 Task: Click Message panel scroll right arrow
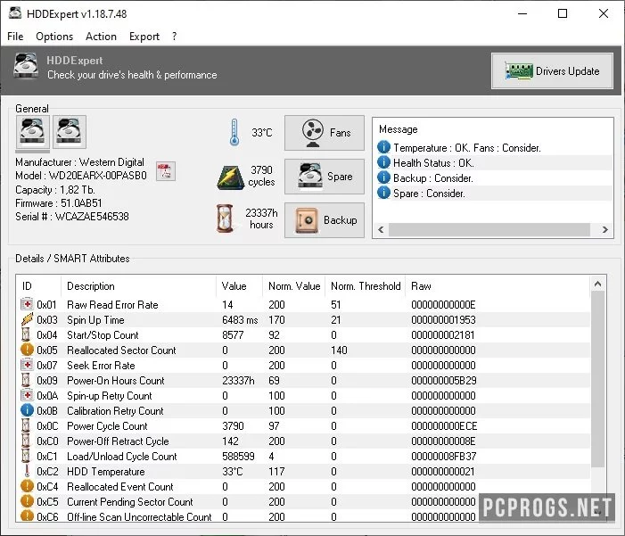click(x=605, y=230)
